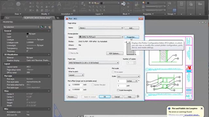Collapse the Layout section in Properties

(x=49, y=64)
